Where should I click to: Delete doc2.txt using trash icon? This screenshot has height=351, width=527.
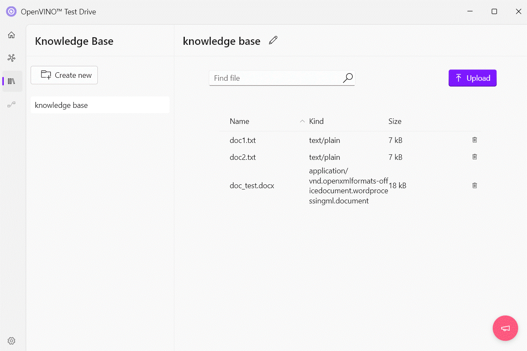point(475,157)
